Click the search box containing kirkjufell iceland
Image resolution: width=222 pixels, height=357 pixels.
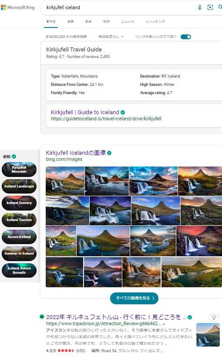[118, 7]
